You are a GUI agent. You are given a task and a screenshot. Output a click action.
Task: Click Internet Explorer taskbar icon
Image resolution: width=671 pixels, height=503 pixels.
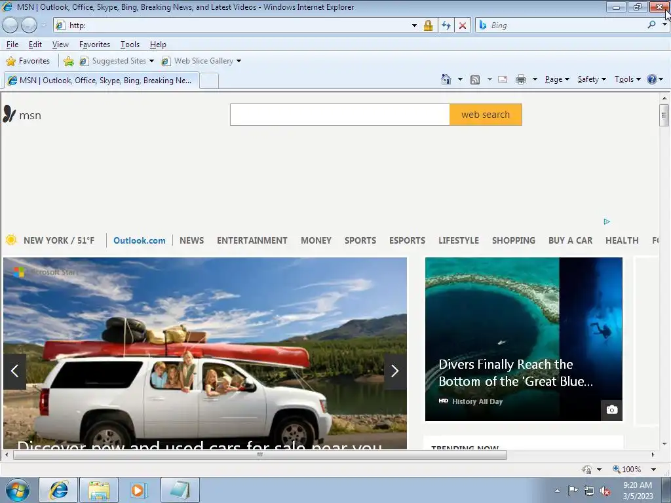(58, 490)
